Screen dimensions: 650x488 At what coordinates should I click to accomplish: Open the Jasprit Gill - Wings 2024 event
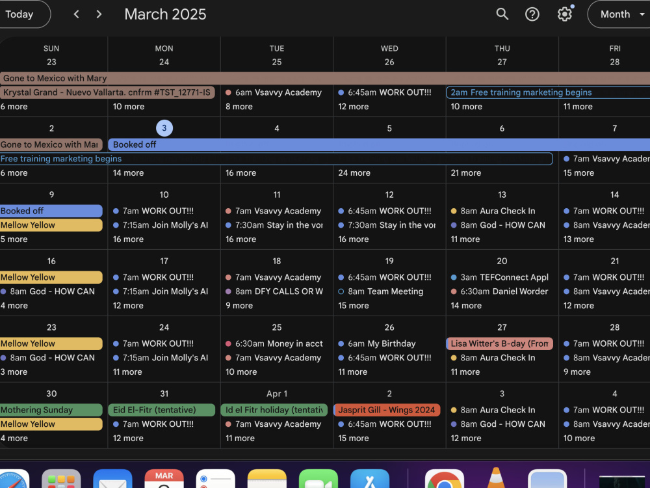tap(387, 411)
